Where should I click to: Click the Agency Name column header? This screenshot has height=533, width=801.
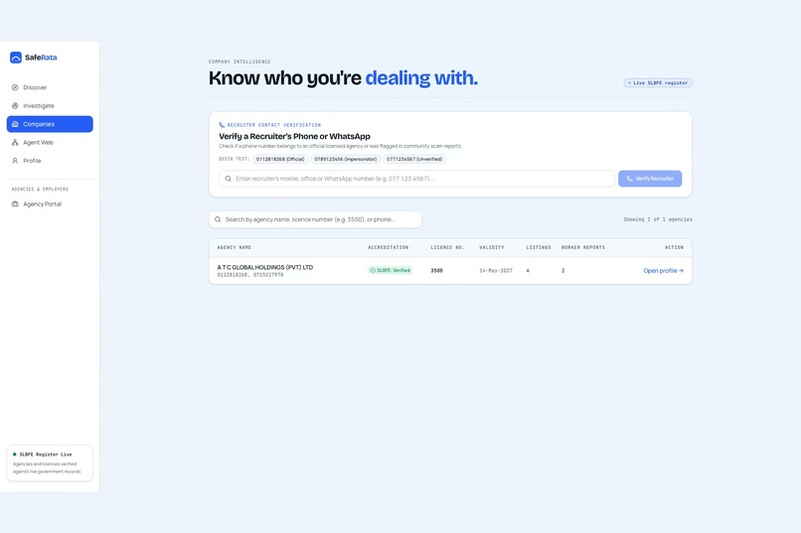235,247
